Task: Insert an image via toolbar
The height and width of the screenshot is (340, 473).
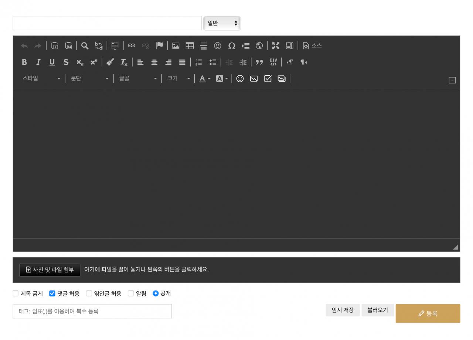Action: (176, 46)
